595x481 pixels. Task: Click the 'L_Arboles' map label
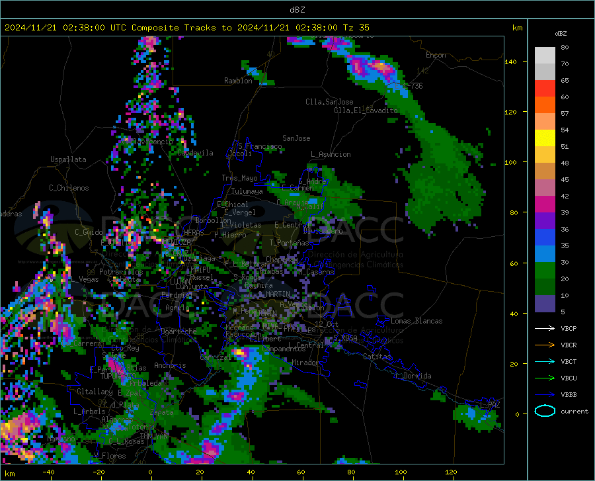click(89, 411)
